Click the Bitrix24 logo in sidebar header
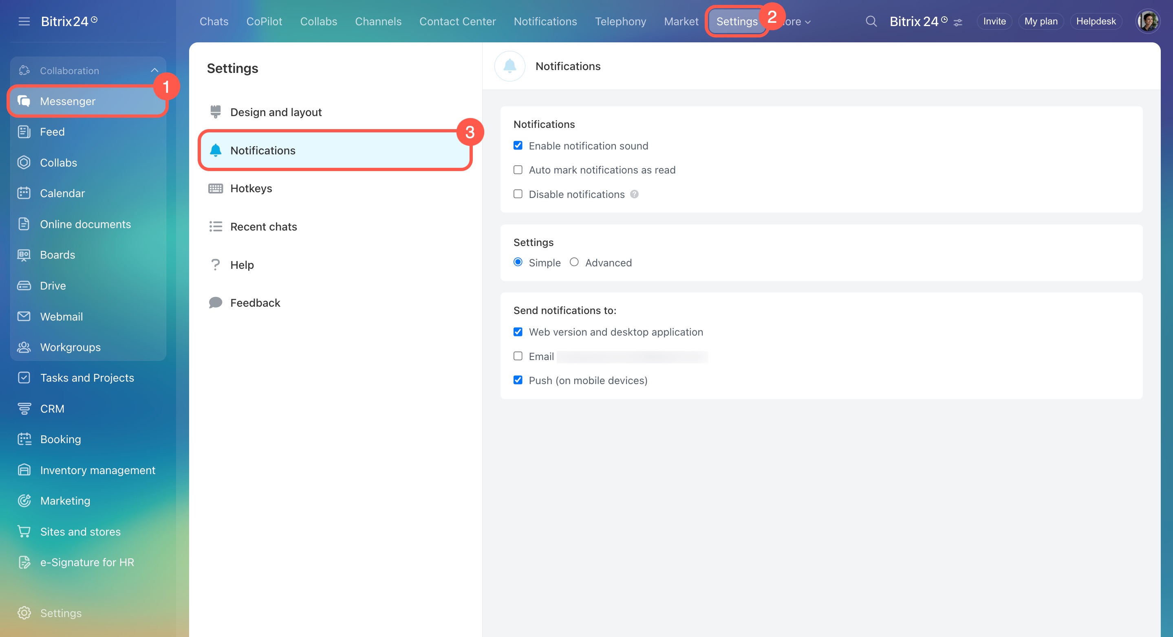This screenshot has height=637, width=1173. (69, 22)
